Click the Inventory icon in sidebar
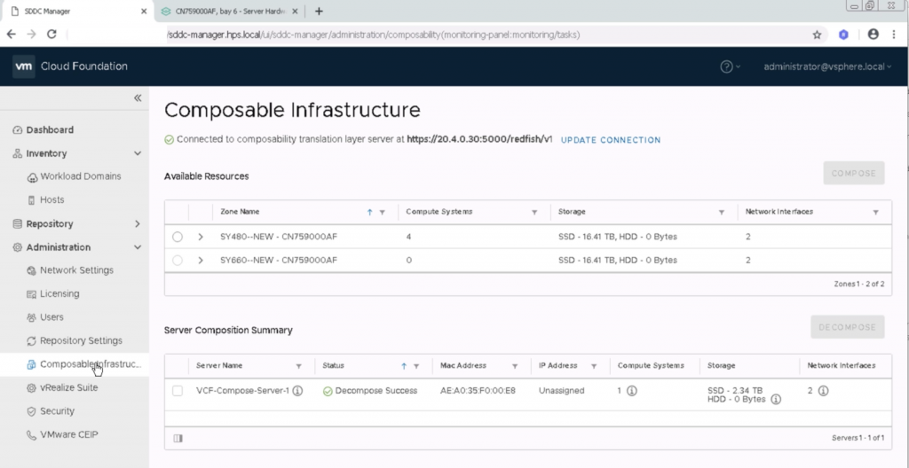Image resolution: width=909 pixels, height=468 pixels. (18, 153)
